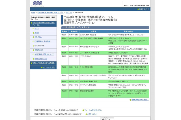The height and width of the screenshot is (120, 181).
Task: Open the 平成23年度 forum sidebar menu item
Action: 43,24
